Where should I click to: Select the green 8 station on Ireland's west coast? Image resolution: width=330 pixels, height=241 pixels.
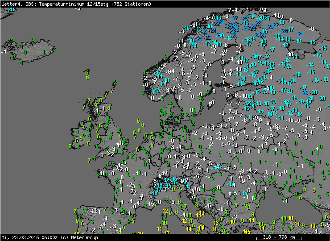[x=70, y=146]
